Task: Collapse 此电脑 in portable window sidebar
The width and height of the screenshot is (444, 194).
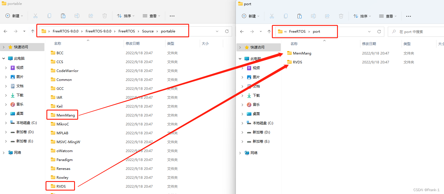Action: [x=3, y=58]
